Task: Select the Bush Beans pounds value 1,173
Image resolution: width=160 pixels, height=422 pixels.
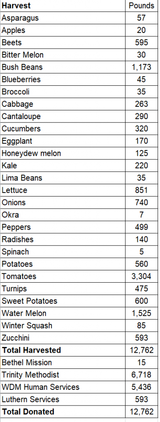Action: 141,67
